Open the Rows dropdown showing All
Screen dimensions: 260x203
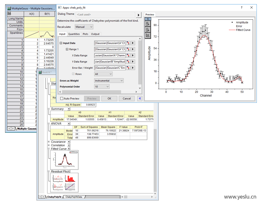coord(103,74)
